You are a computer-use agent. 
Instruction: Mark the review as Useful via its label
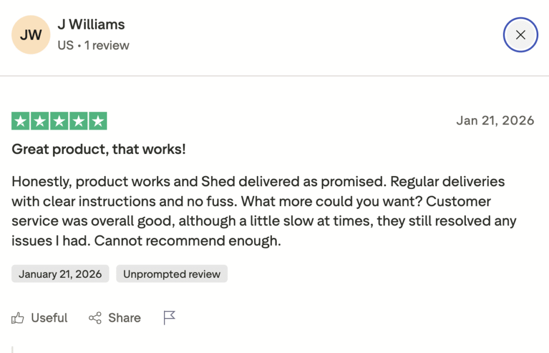tap(49, 318)
